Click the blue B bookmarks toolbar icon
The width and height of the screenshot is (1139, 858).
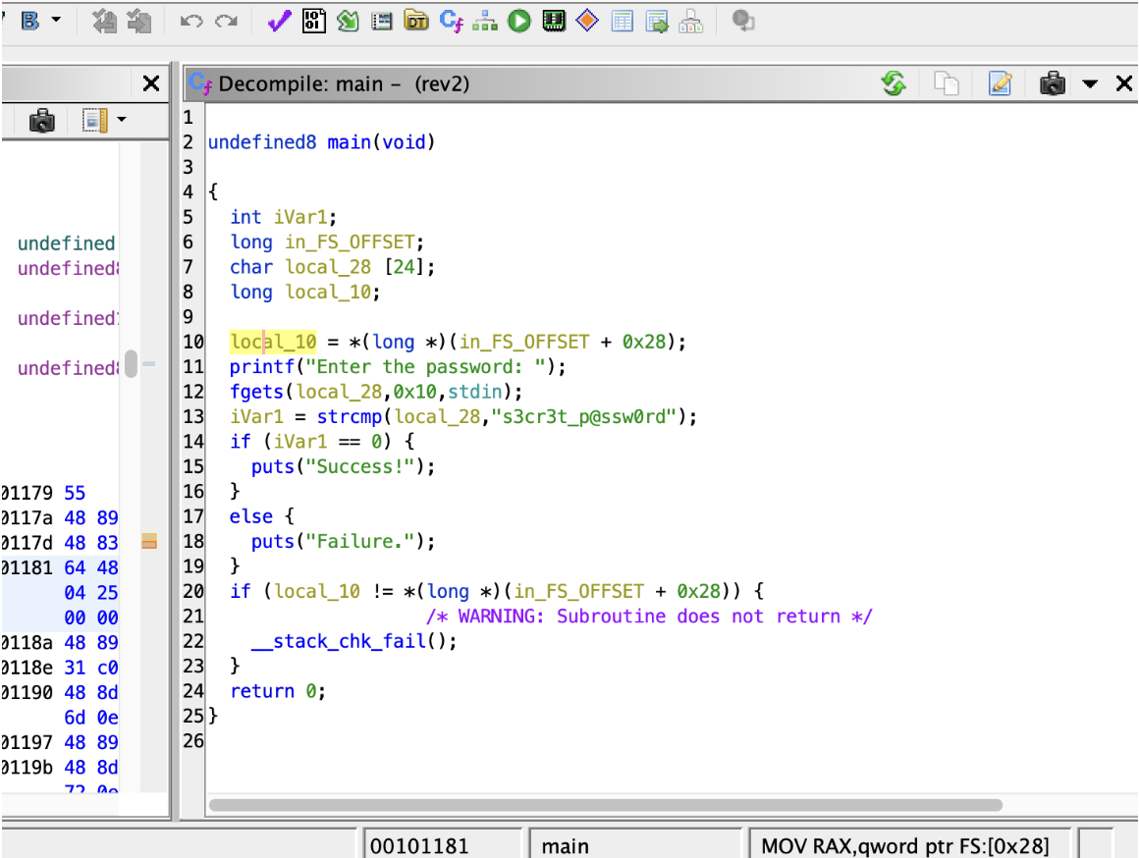(29, 21)
